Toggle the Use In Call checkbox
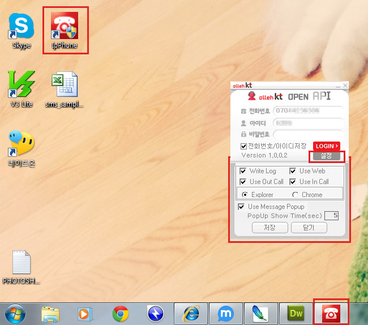 pos(293,182)
